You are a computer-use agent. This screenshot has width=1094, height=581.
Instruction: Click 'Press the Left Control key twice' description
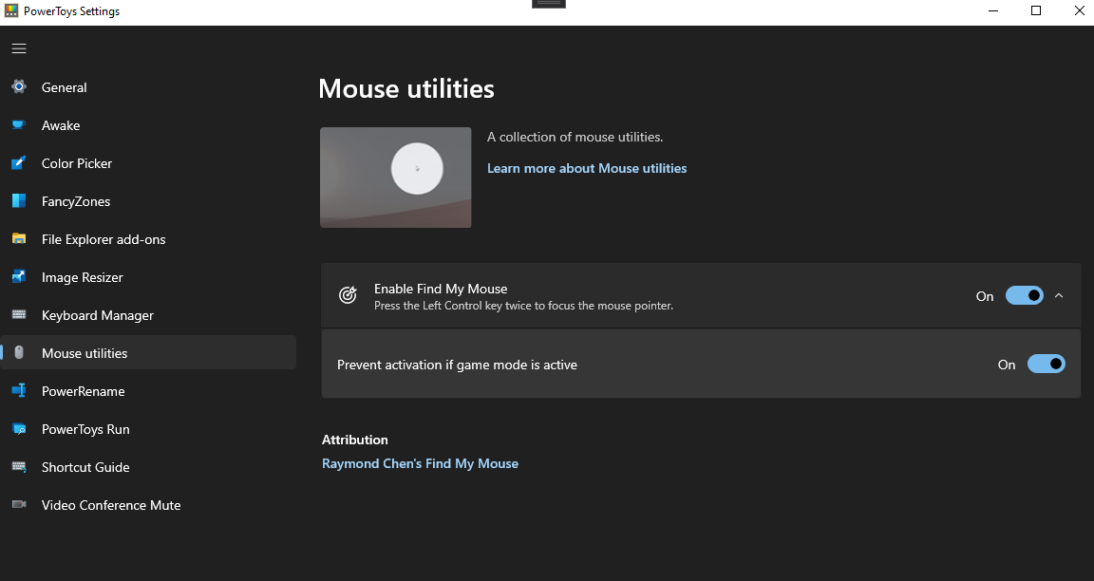tap(523, 306)
